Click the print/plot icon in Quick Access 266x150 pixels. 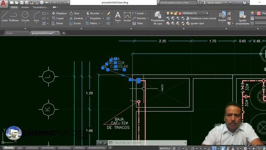point(42,2)
